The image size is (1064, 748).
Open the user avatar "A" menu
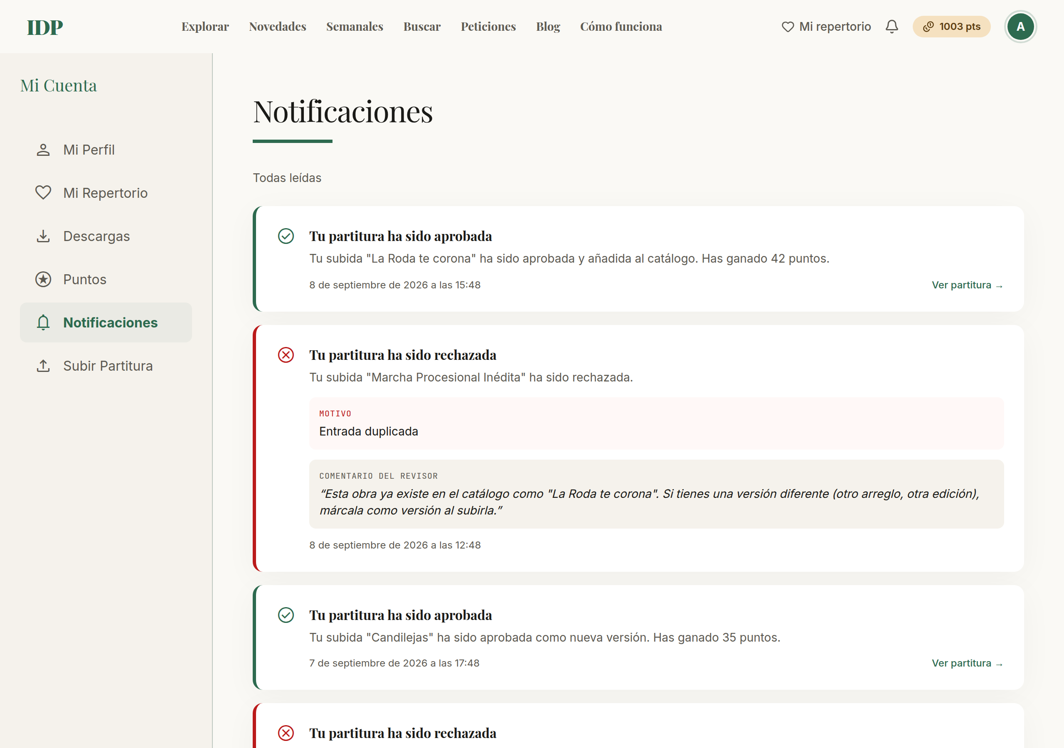1020,27
